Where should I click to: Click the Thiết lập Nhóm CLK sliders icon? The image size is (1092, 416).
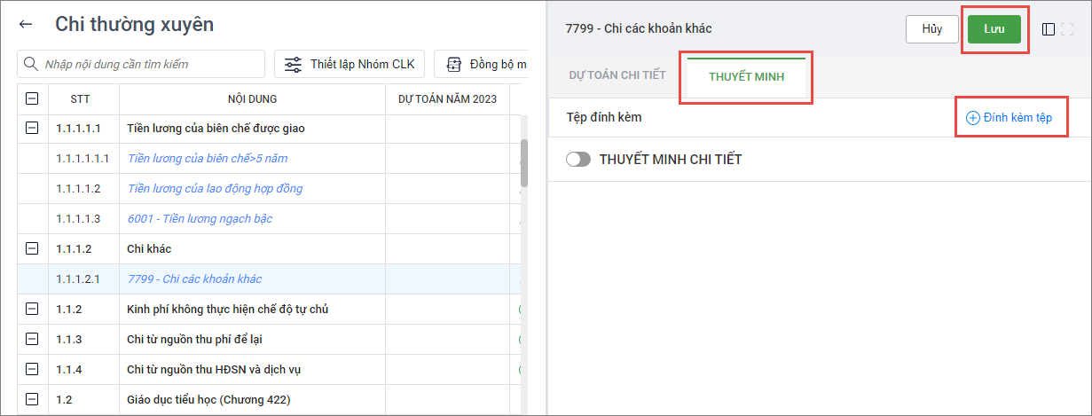(293, 64)
